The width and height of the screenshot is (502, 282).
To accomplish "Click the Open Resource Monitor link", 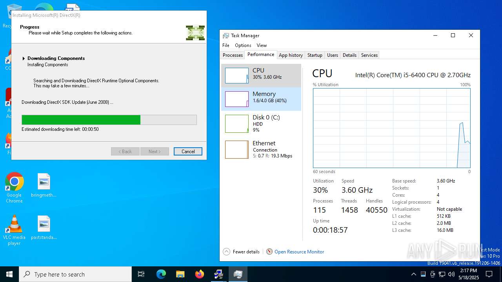I will pyautogui.click(x=299, y=252).
